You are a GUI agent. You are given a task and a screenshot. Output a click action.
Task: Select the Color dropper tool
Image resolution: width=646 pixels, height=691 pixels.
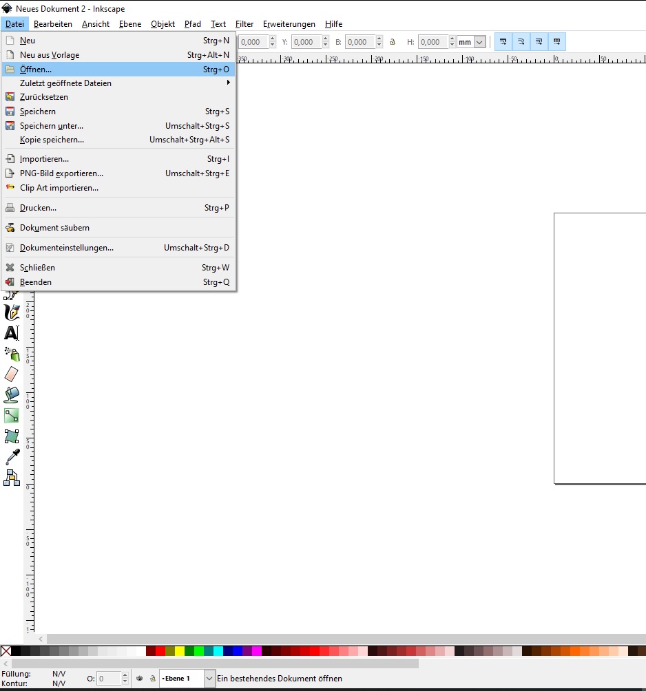pos(12,457)
